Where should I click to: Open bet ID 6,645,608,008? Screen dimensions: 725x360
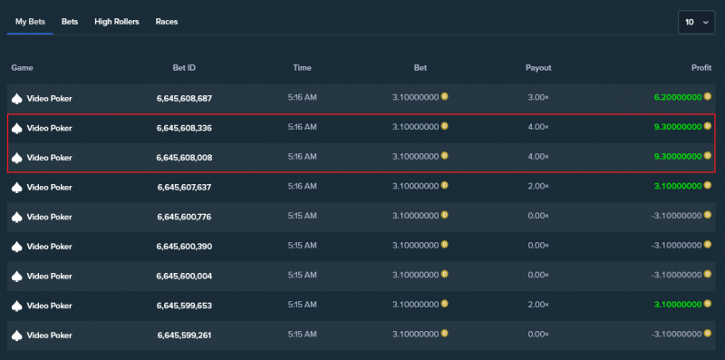pos(185,158)
